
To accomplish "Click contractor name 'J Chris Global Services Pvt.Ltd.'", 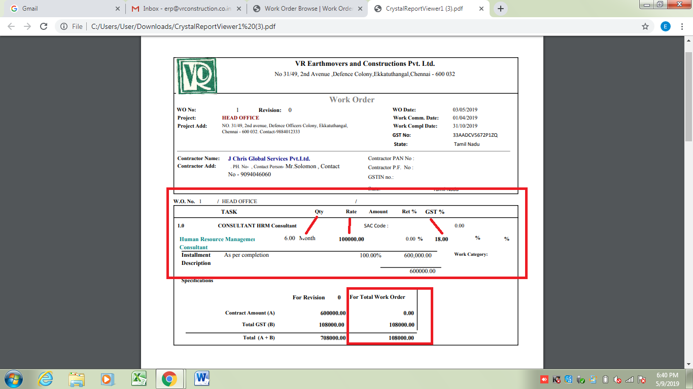I will coord(269,159).
